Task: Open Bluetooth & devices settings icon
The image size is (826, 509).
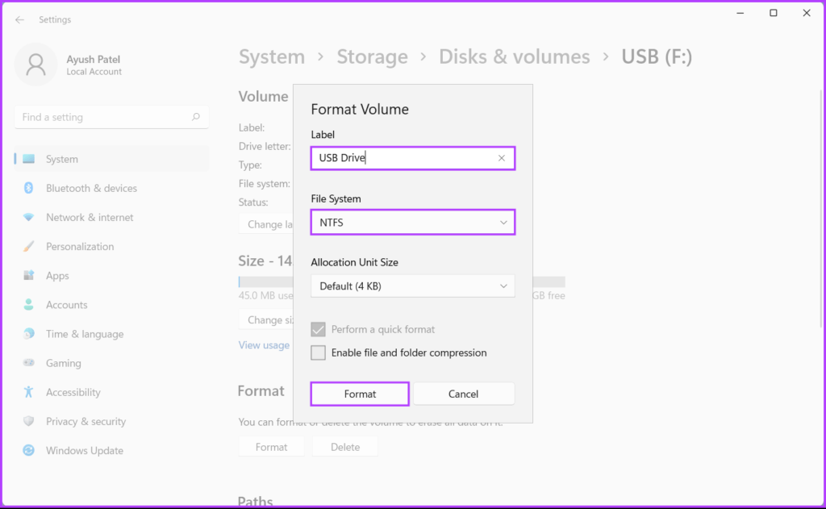Action: (27, 188)
